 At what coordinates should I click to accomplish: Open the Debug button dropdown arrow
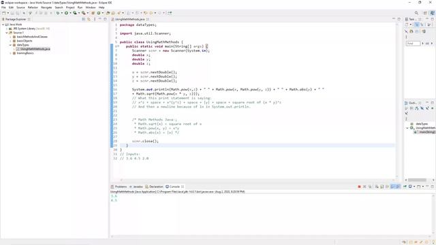tap(62, 13)
